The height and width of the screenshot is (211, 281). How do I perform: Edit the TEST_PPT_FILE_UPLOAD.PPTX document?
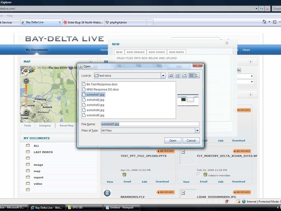pos(144,182)
